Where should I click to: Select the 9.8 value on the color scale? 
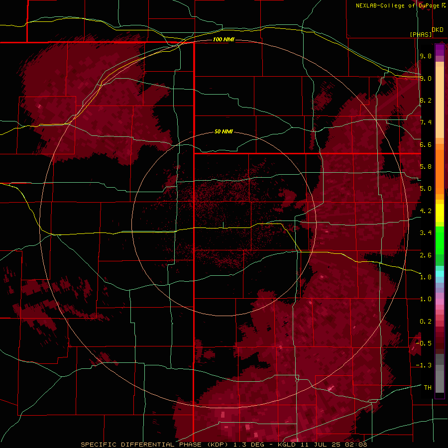[x=426, y=56]
